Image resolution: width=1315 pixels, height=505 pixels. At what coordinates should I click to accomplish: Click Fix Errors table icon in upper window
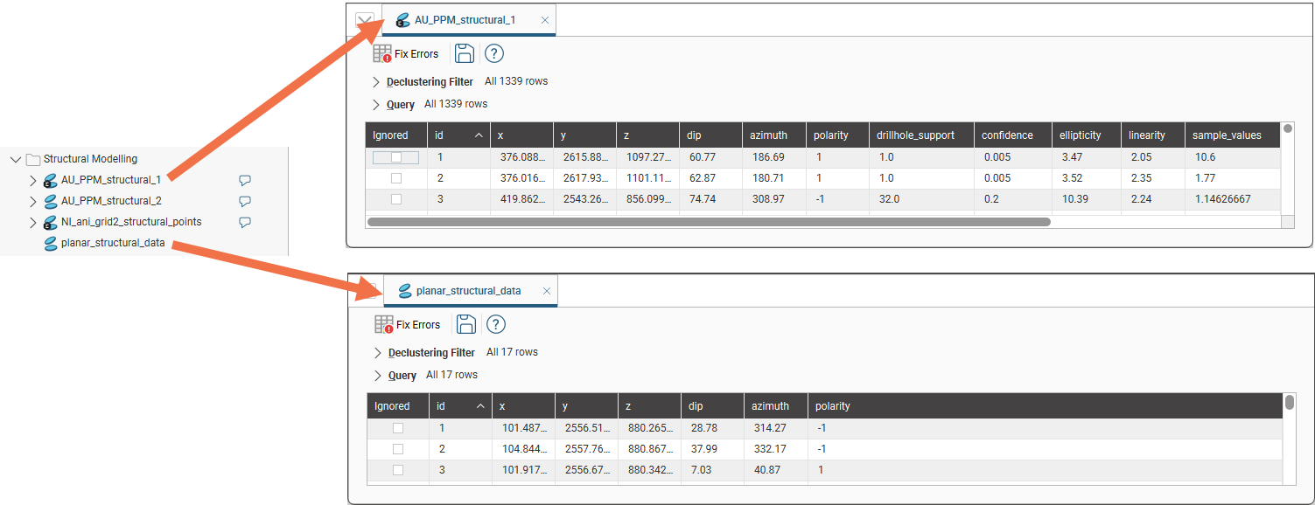tap(382, 54)
